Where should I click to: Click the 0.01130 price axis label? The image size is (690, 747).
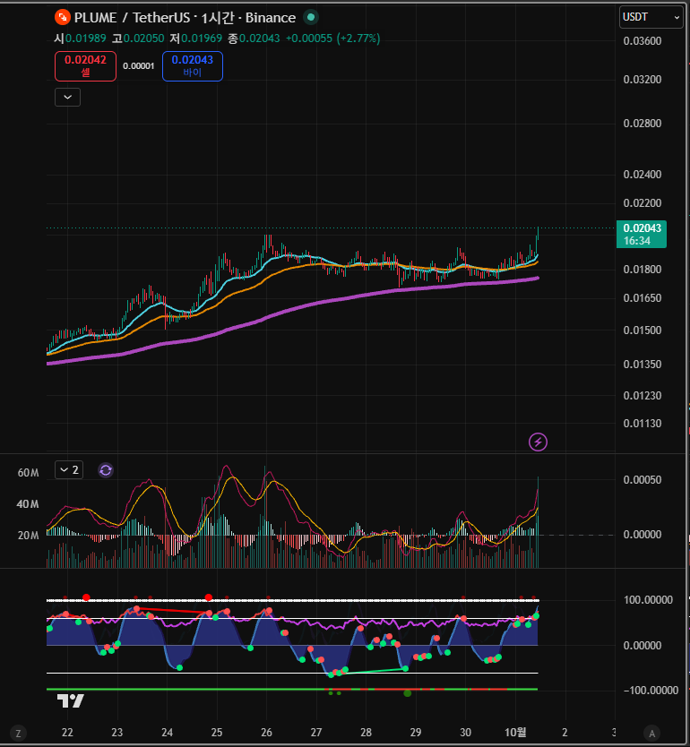(x=643, y=424)
